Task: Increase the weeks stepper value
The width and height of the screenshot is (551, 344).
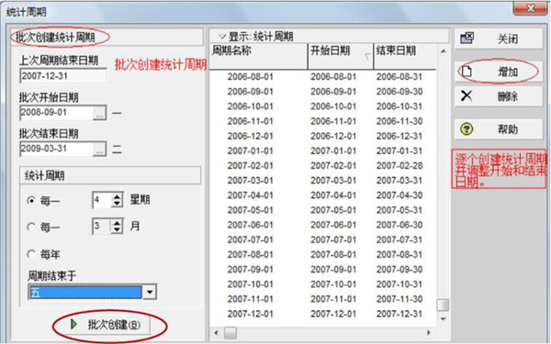Action: coord(117,196)
